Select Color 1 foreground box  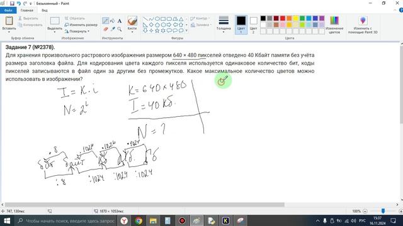(241, 25)
